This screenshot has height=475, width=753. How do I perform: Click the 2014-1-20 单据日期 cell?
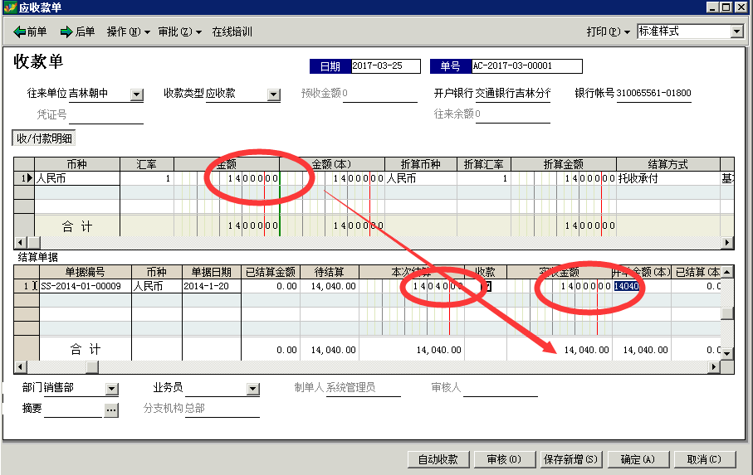point(212,286)
